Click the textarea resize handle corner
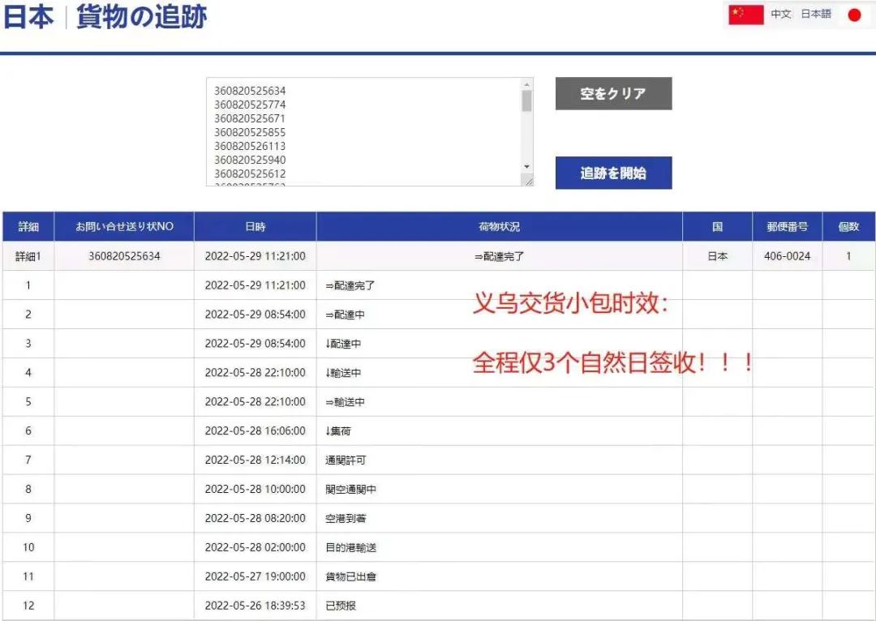The width and height of the screenshot is (876, 621). (x=528, y=180)
